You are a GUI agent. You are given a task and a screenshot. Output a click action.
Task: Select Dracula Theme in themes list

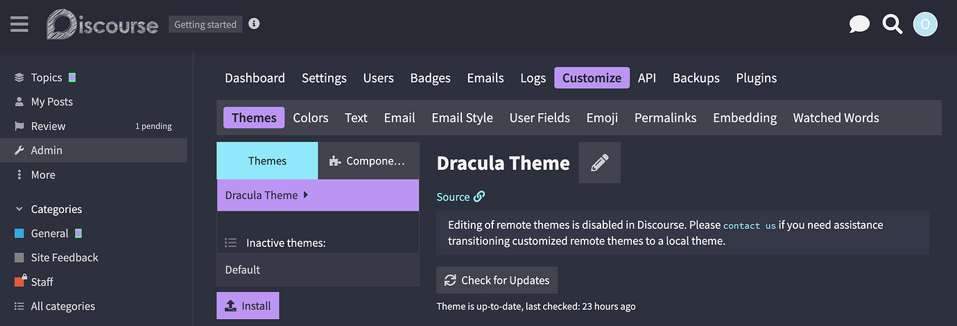tap(261, 196)
